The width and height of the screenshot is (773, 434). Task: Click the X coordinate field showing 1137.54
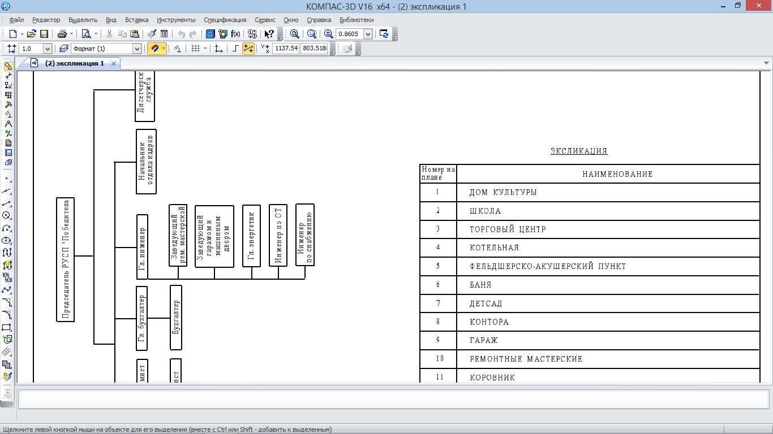(286, 49)
